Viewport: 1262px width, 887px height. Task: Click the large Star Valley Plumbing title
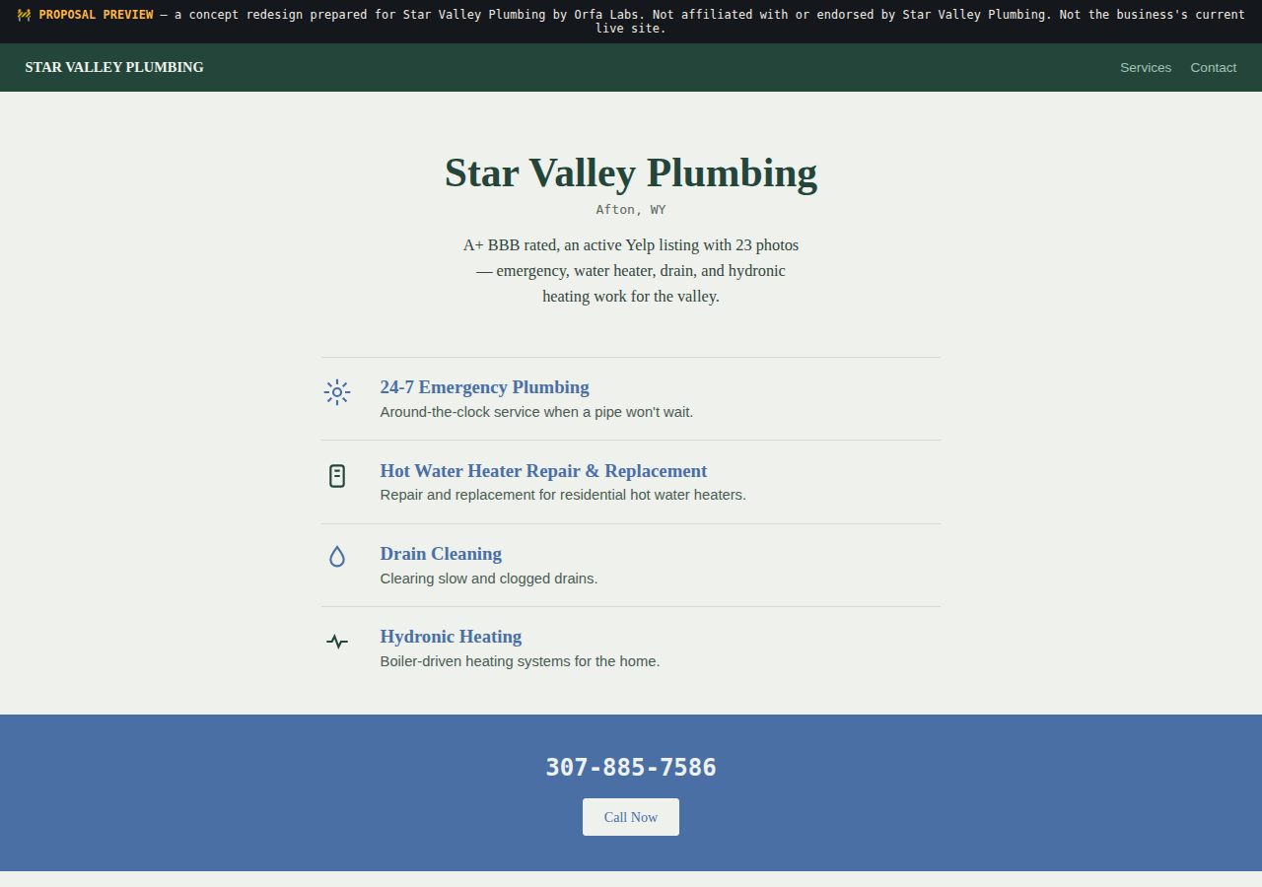pos(631,172)
